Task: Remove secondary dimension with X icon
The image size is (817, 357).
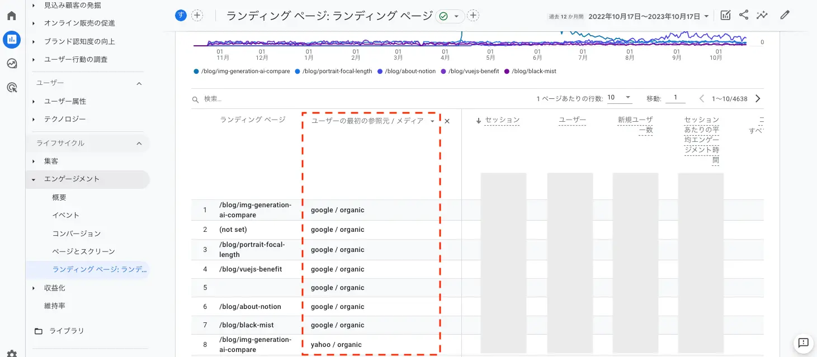Action: (447, 121)
